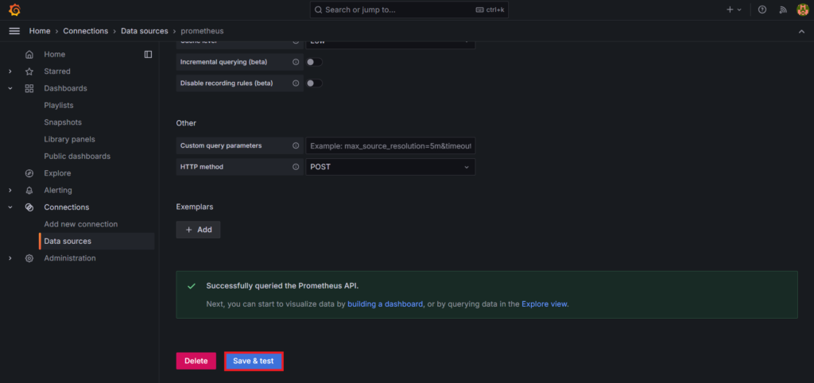Open Library panels in the sidebar

coord(70,140)
